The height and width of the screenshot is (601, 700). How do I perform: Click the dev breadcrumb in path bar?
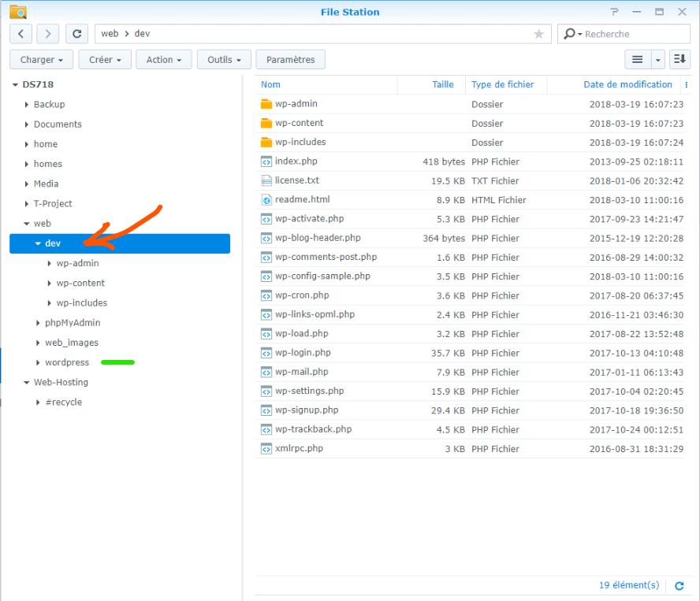coord(143,34)
